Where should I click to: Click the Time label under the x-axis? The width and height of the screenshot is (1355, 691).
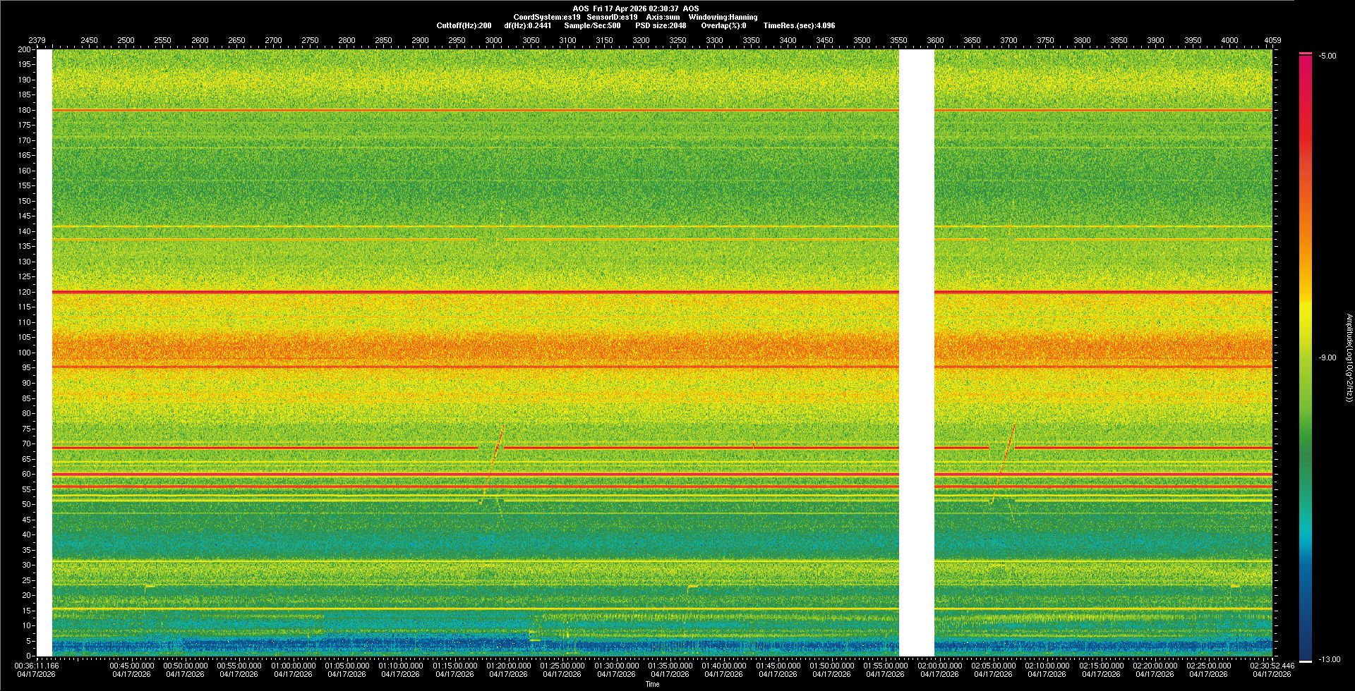point(652,684)
